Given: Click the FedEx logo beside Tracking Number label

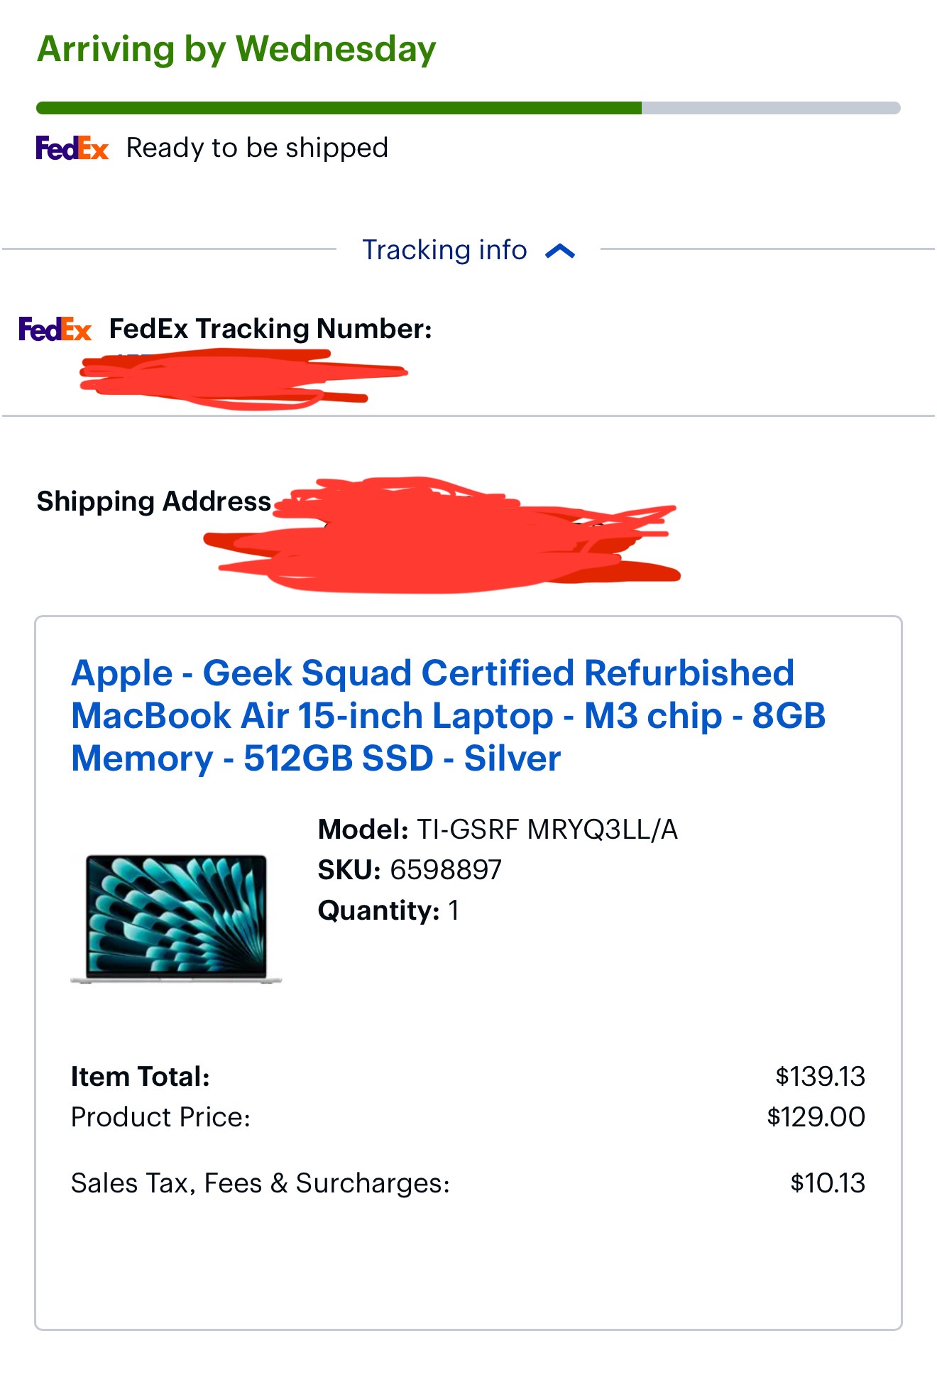Looking at the screenshot, I should 55,329.
